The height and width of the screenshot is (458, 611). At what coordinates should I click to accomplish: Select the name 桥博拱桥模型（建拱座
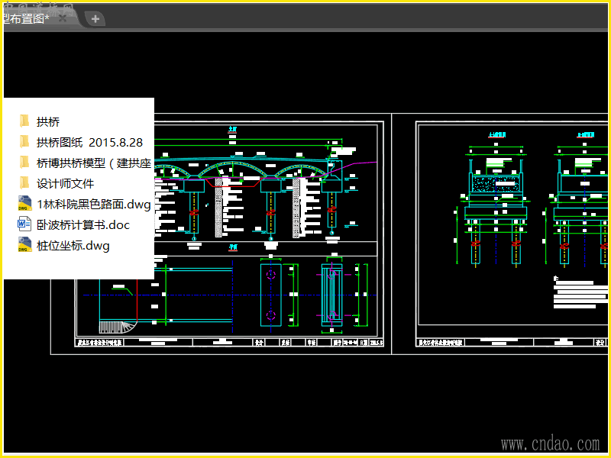pyautogui.click(x=94, y=163)
